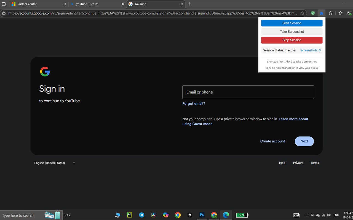Screen dimensions: 353x220
Task: Open Learn more about using Guest mode
Action: [x=245, y=122]
